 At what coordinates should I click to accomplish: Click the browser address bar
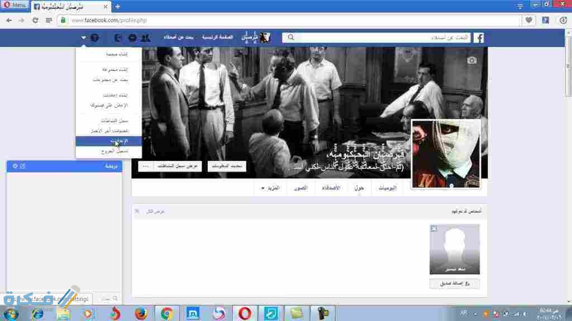289,21
